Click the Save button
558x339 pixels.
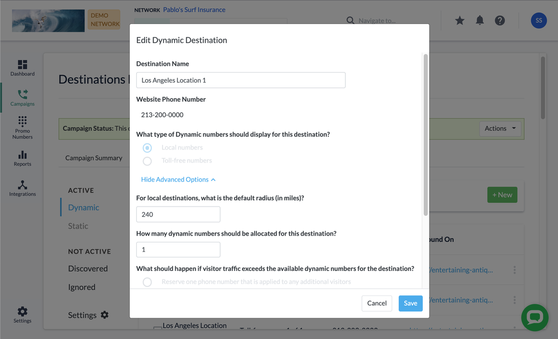(x=411, y=303)
